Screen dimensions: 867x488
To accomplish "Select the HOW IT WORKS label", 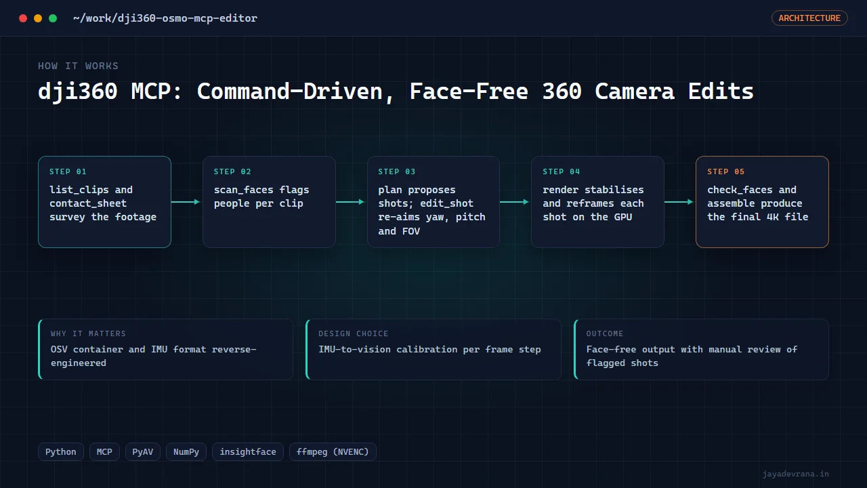I will [79, 66].
